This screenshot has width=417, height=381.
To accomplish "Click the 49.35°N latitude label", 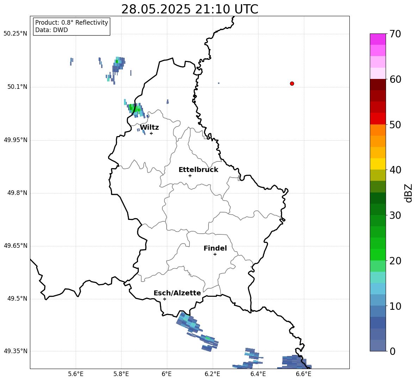I will (15, 351).
